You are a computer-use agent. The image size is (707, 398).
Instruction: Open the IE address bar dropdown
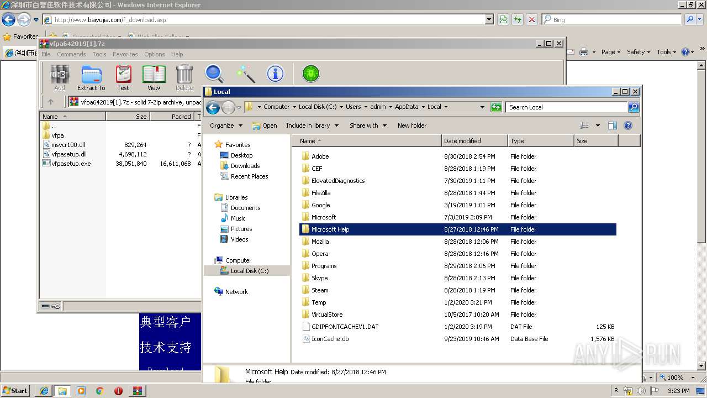(489, 19)
